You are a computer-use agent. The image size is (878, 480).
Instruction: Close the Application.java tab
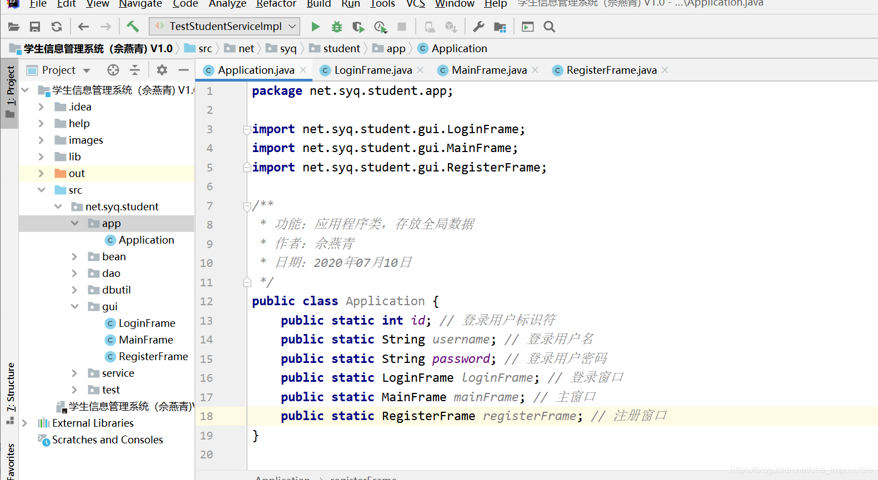point(303,70)
